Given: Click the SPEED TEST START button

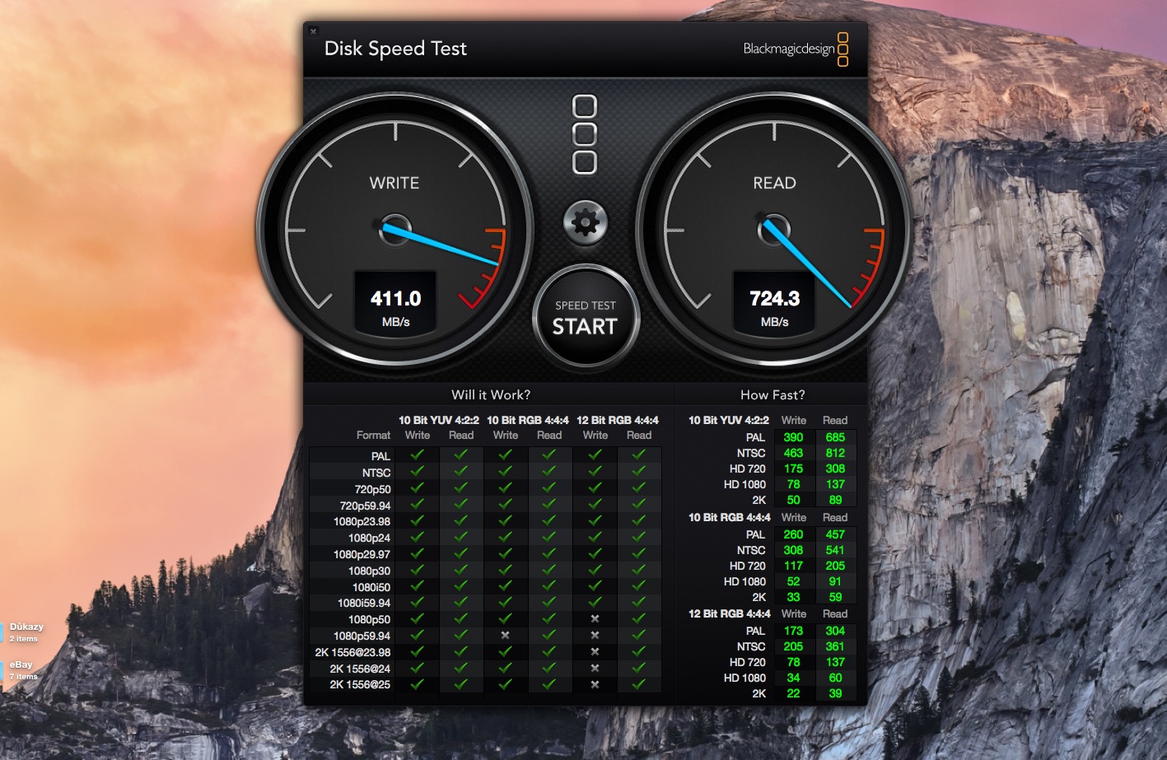Looking at the screenshot, I should pyautogui.click(x=585, y=317).
